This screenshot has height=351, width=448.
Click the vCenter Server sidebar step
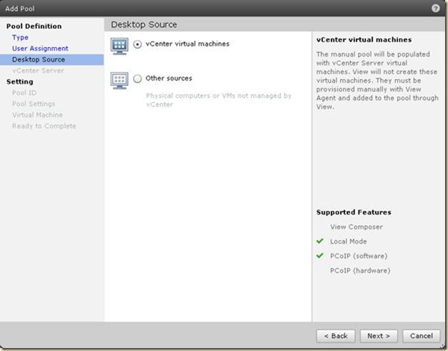(38, 70)
